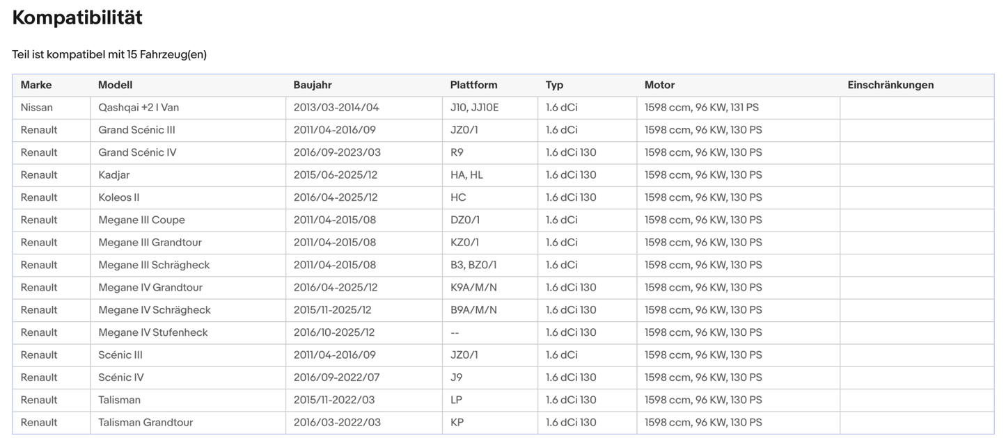
Task: Click the Plattform column header
Action: (x=473, y=85)
